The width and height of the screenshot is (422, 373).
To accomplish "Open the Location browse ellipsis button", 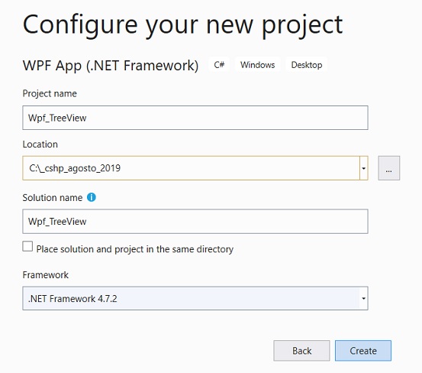I will tap(388, 168).
